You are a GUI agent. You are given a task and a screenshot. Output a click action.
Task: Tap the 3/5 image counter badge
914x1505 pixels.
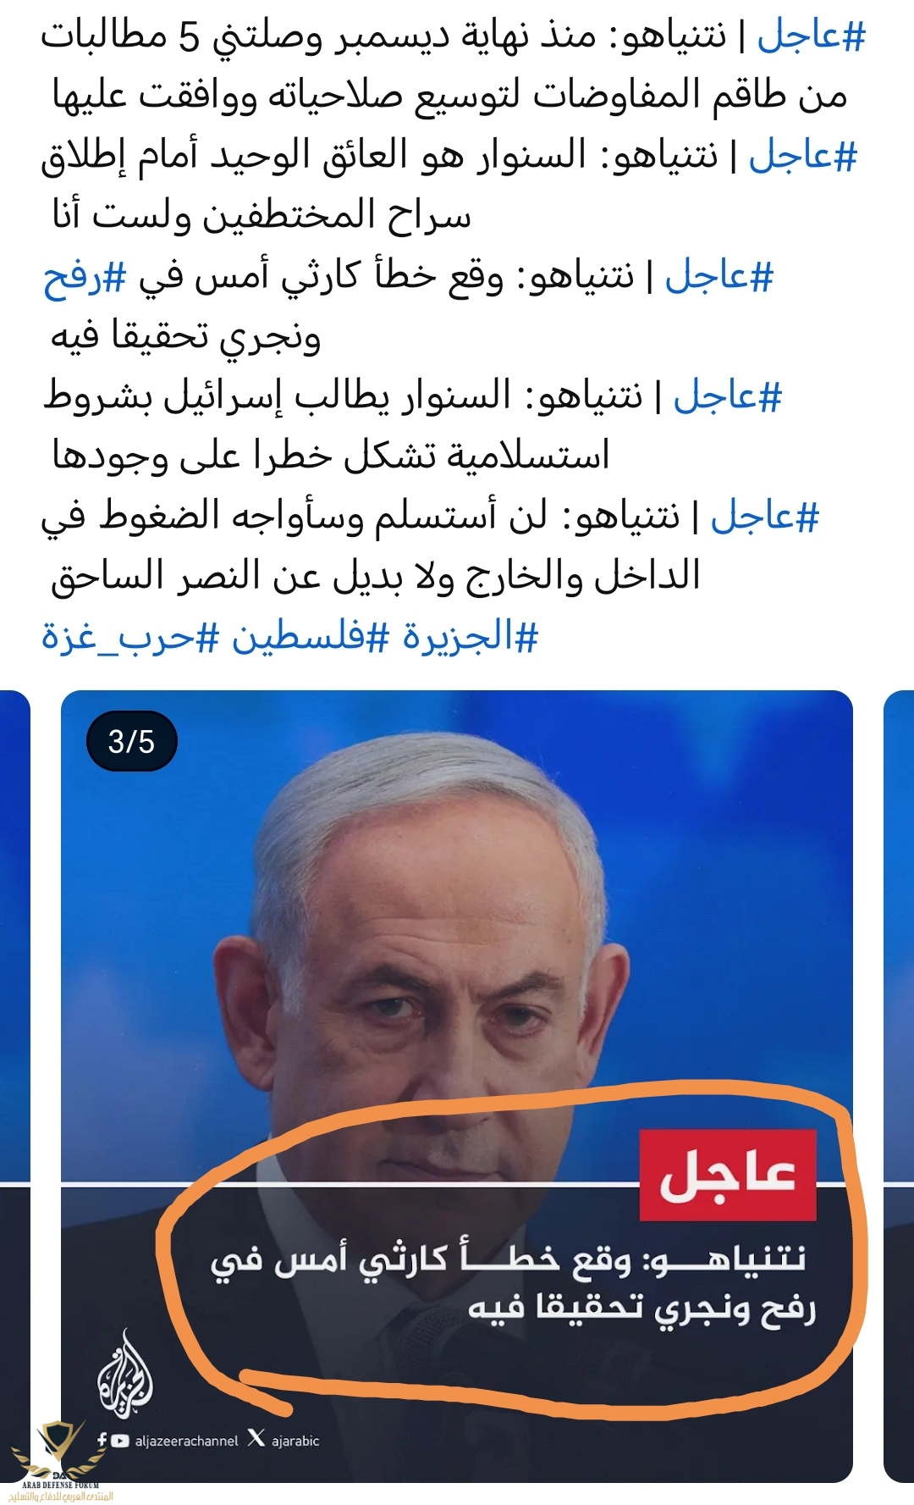pyautogui.click(x=131, y=741)
